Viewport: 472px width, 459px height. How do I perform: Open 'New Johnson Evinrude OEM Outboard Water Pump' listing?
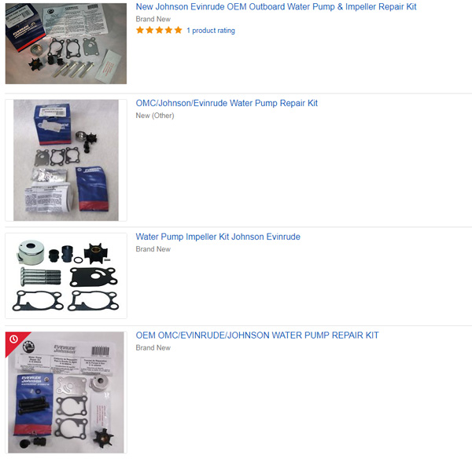[276, 6]
